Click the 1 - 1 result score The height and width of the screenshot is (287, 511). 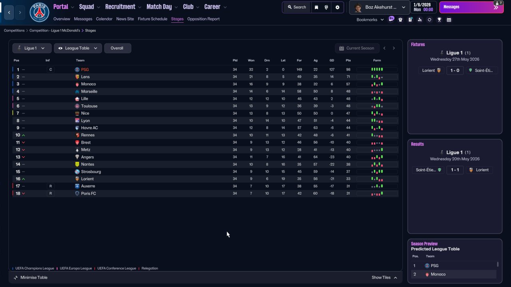point(455,170)
